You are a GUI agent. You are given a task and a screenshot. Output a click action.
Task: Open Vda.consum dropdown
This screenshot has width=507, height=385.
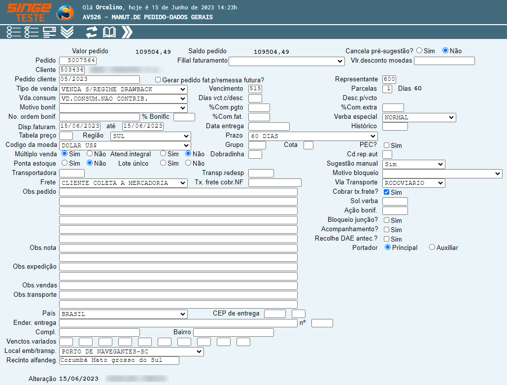tap(123, 99)
